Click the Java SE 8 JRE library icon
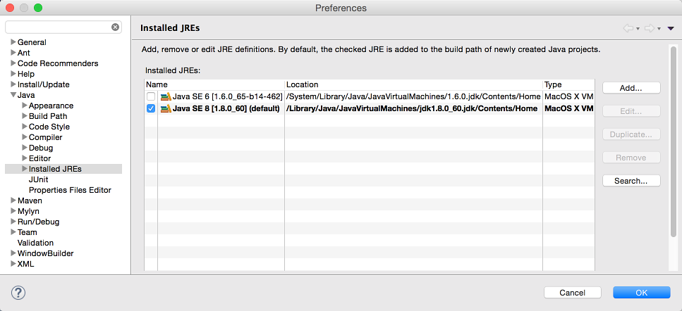 click(165, 108)
